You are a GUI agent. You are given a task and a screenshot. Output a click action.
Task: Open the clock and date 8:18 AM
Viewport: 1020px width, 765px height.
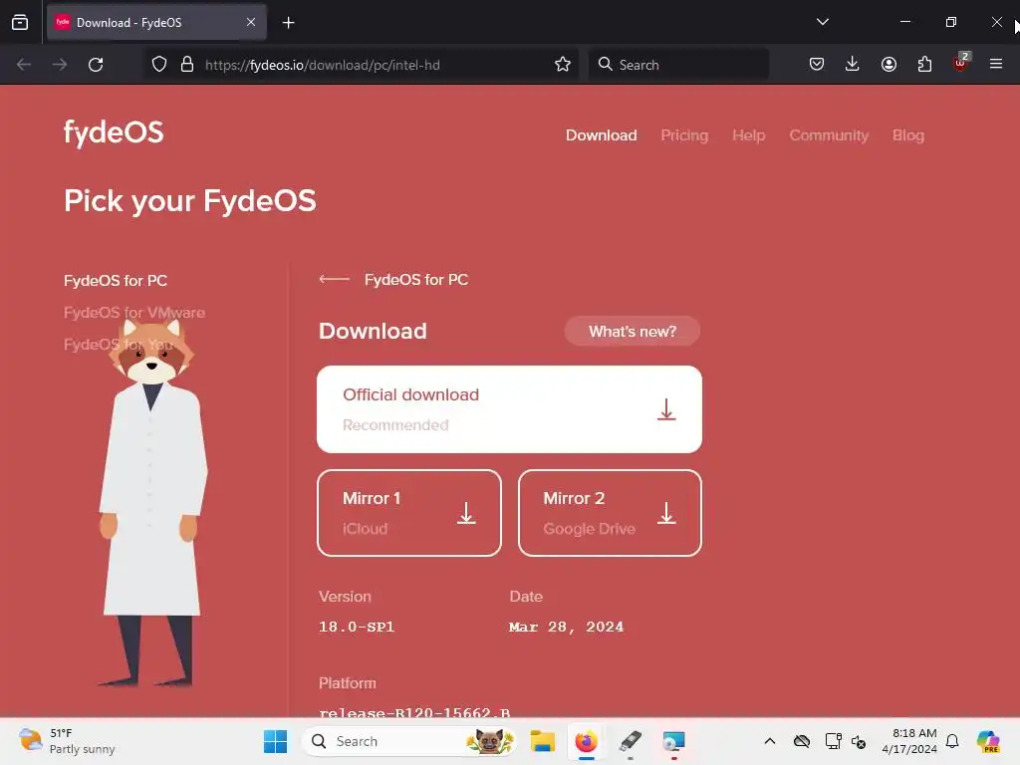click(909, 741)
